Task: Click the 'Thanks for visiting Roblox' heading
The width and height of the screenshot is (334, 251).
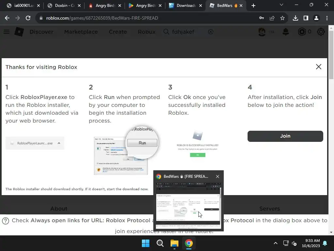Action: (x=41, y=67)
